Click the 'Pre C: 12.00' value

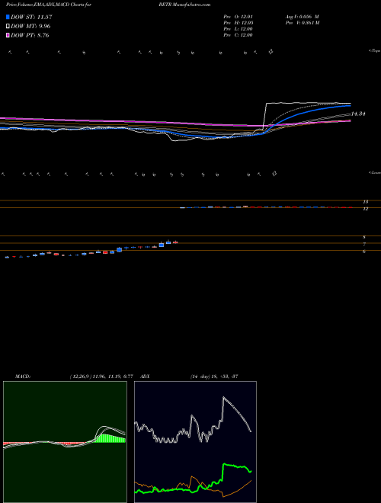tap(238, 35)
